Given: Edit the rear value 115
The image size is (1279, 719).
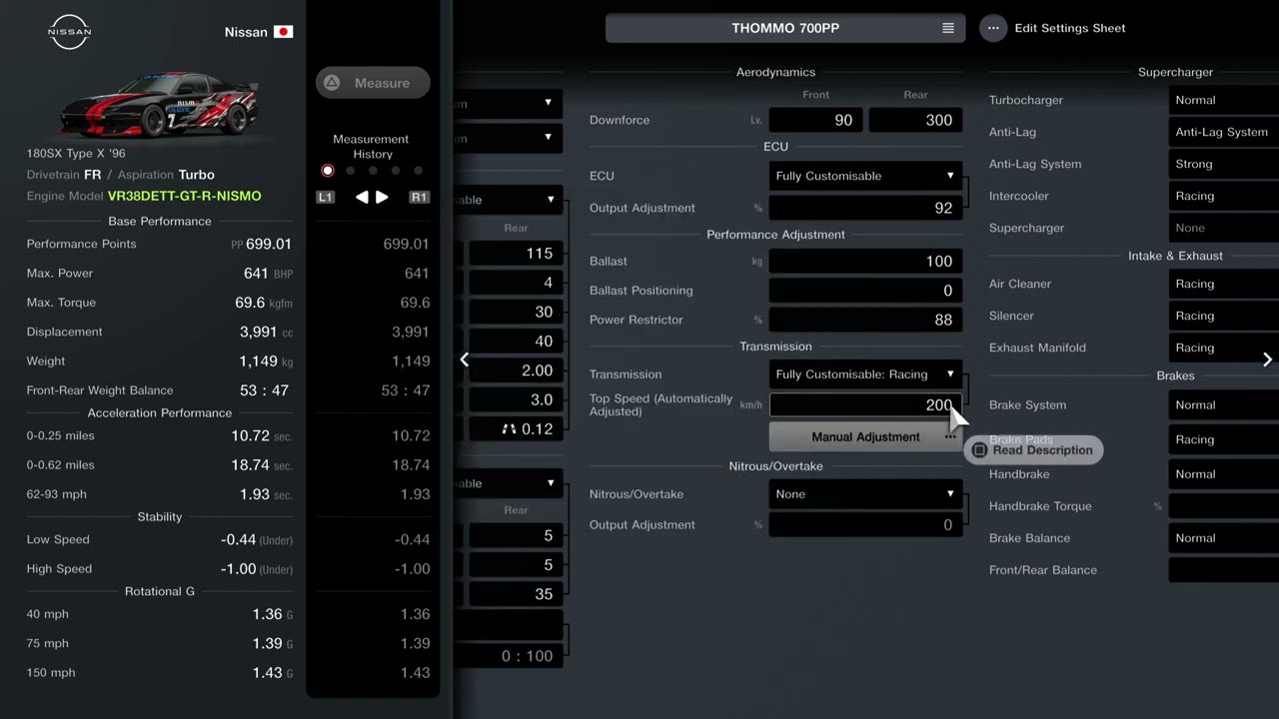Looking at the screenshot, I should coord(516,254).
